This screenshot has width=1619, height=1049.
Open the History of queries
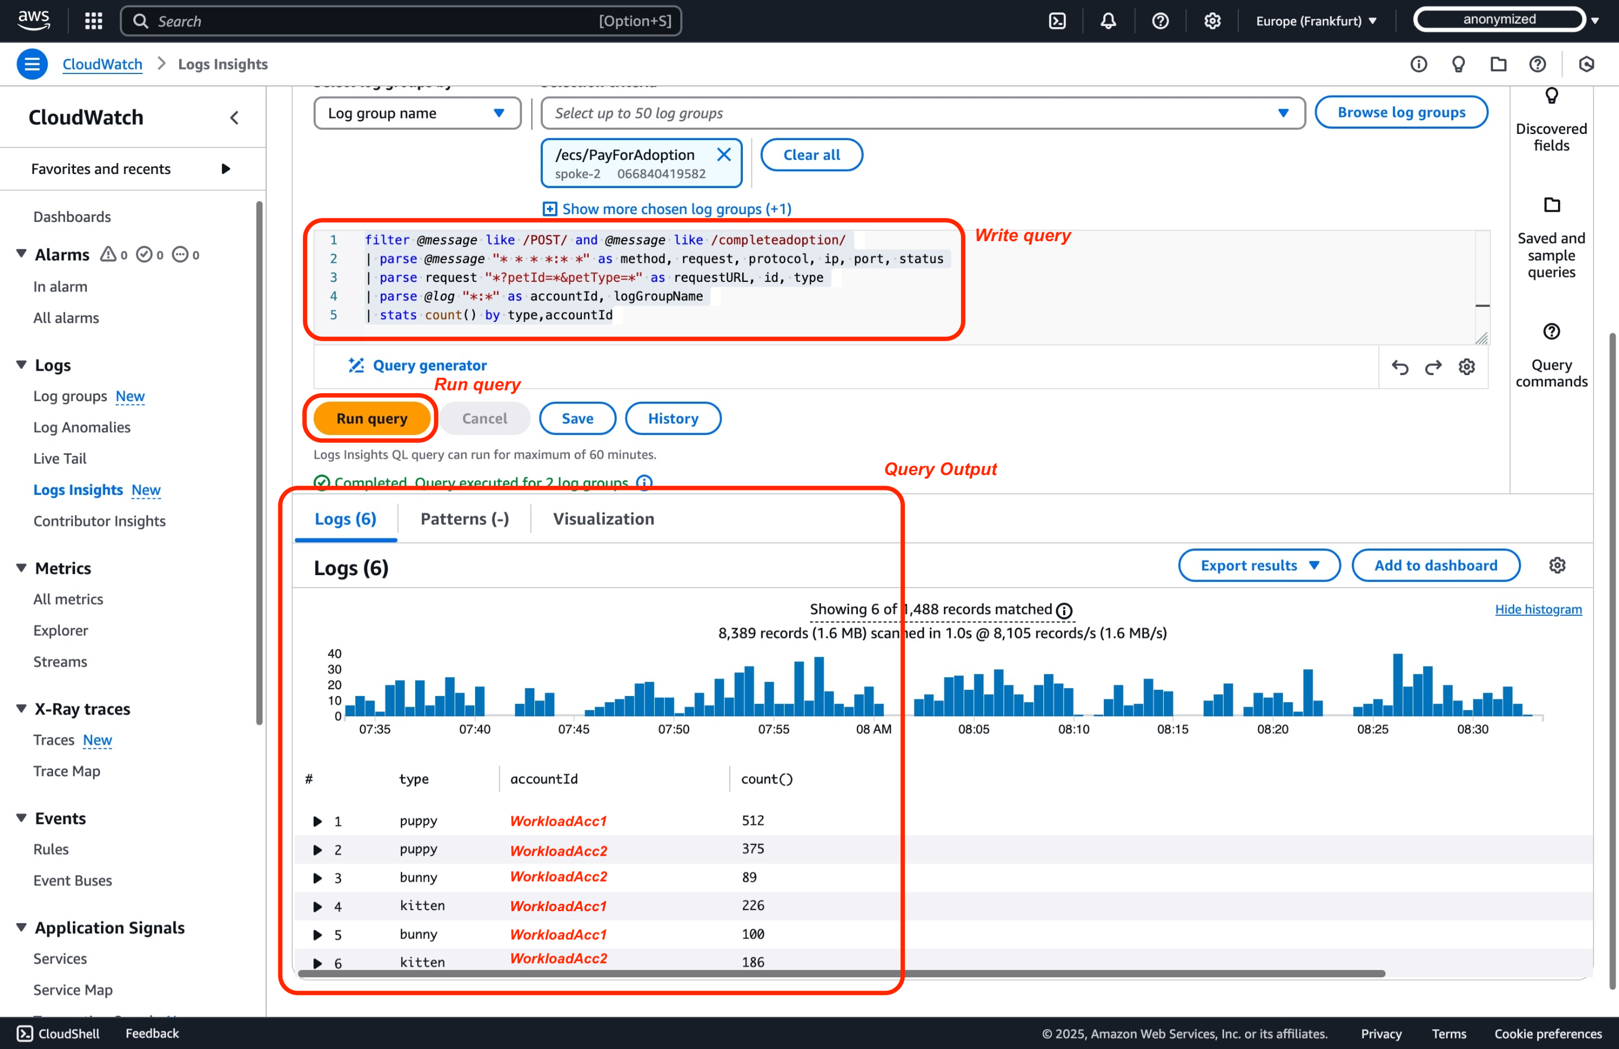click(x=673, y=417)
